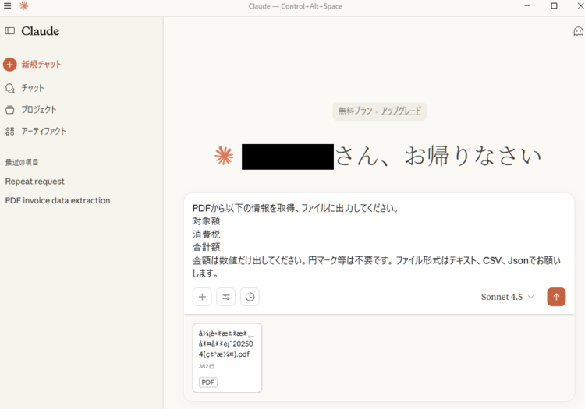The image size is (585, 409).
Task: Open アーティファクト in the sidebar
Action: pyautogui.click(x=43, y=131)
